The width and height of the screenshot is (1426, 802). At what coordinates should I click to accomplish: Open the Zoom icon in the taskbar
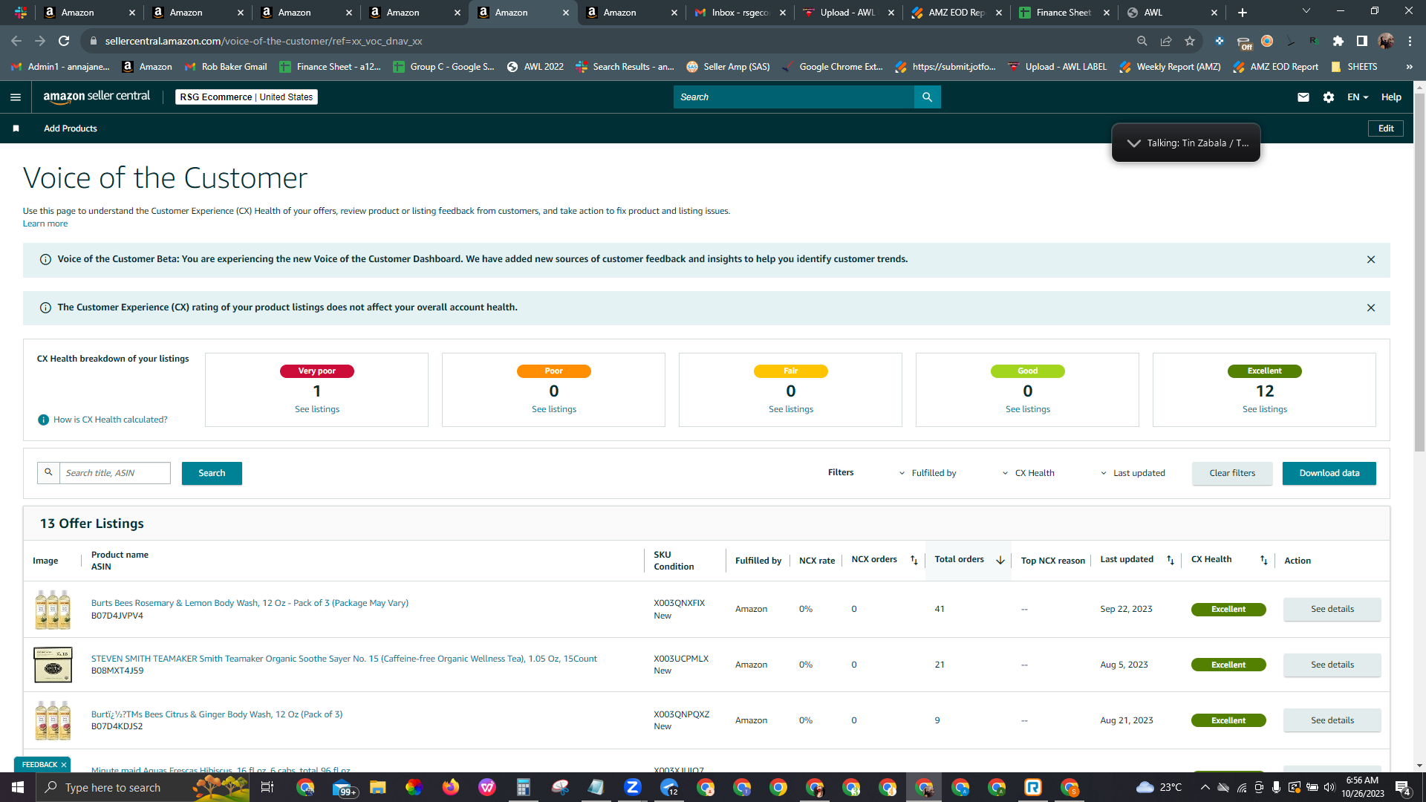(633, 787)
